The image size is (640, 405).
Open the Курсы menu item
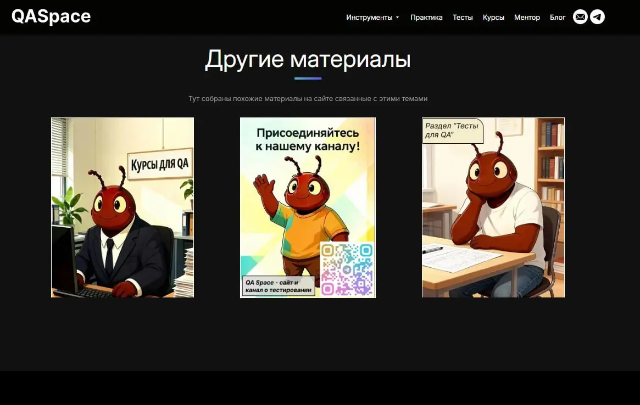tap(493, 17)
